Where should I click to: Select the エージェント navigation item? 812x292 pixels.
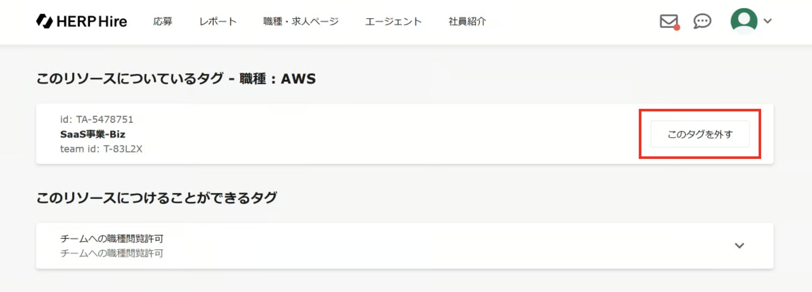coord(393,21)
